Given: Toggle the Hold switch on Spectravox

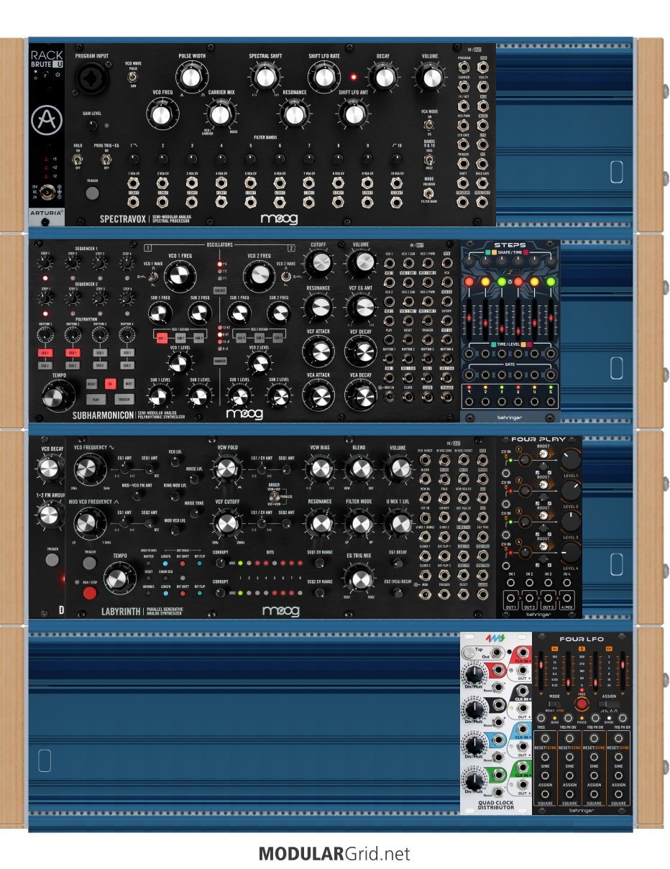Looking at the screenshot, I should click(78, 158).
